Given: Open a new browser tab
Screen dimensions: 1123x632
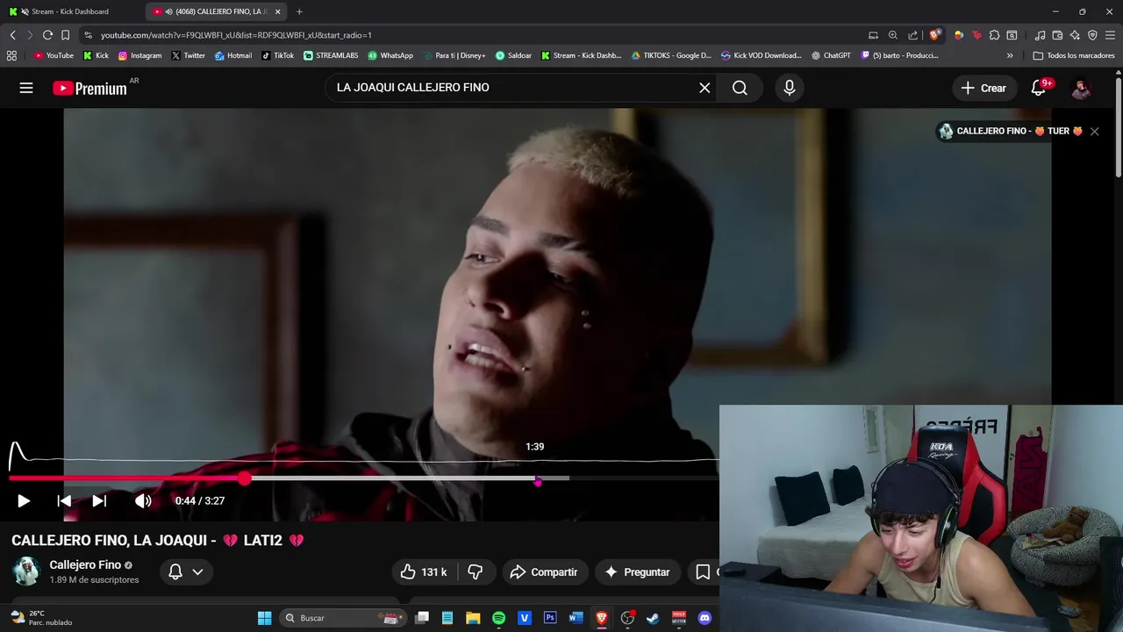Looking at the screenshot, I should [x=299, y=11].
